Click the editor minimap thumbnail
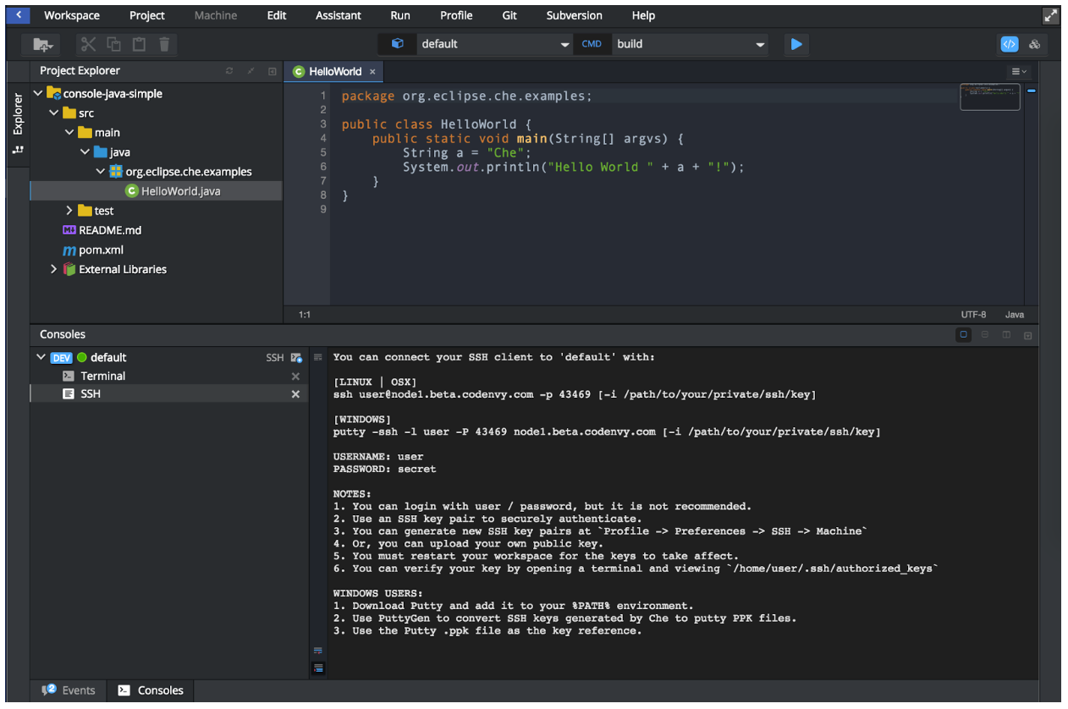 989,96
